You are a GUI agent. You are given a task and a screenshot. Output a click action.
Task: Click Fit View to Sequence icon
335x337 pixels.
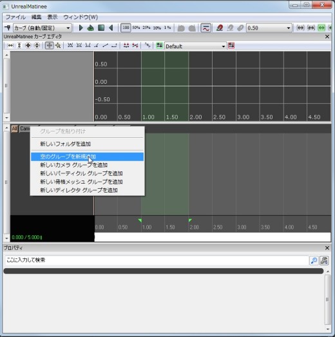[x=300, y=28]
